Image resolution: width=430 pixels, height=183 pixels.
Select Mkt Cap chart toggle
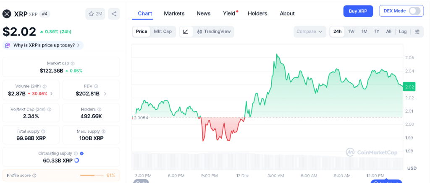[x=163, y=31]
